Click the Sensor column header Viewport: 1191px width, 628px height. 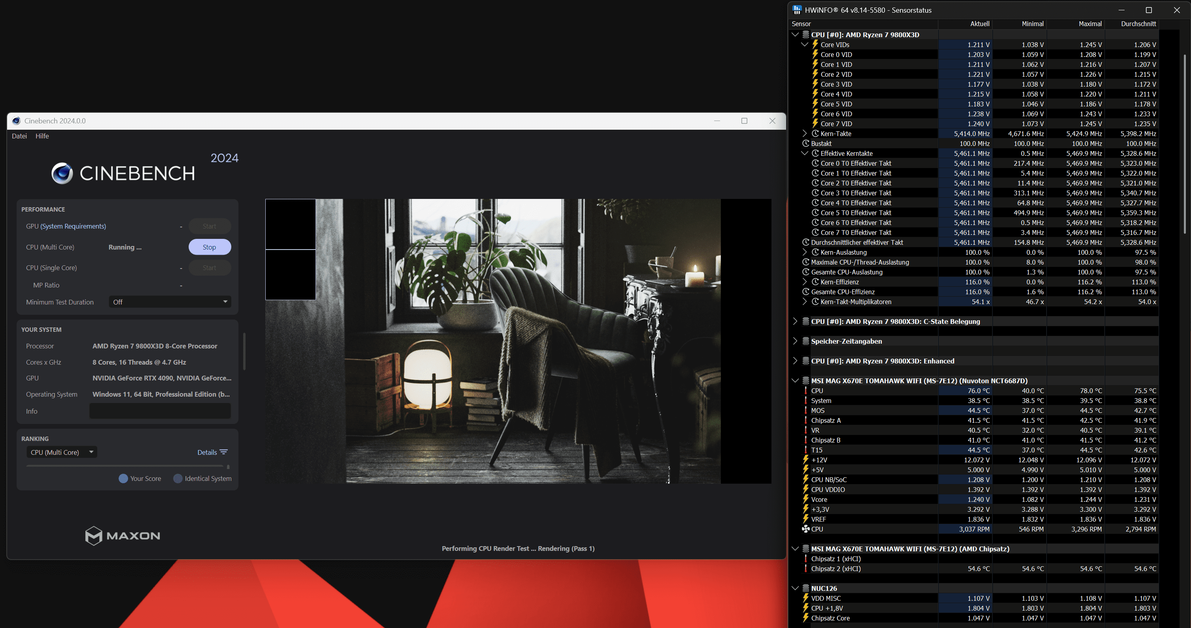click(x=863, y=24)
